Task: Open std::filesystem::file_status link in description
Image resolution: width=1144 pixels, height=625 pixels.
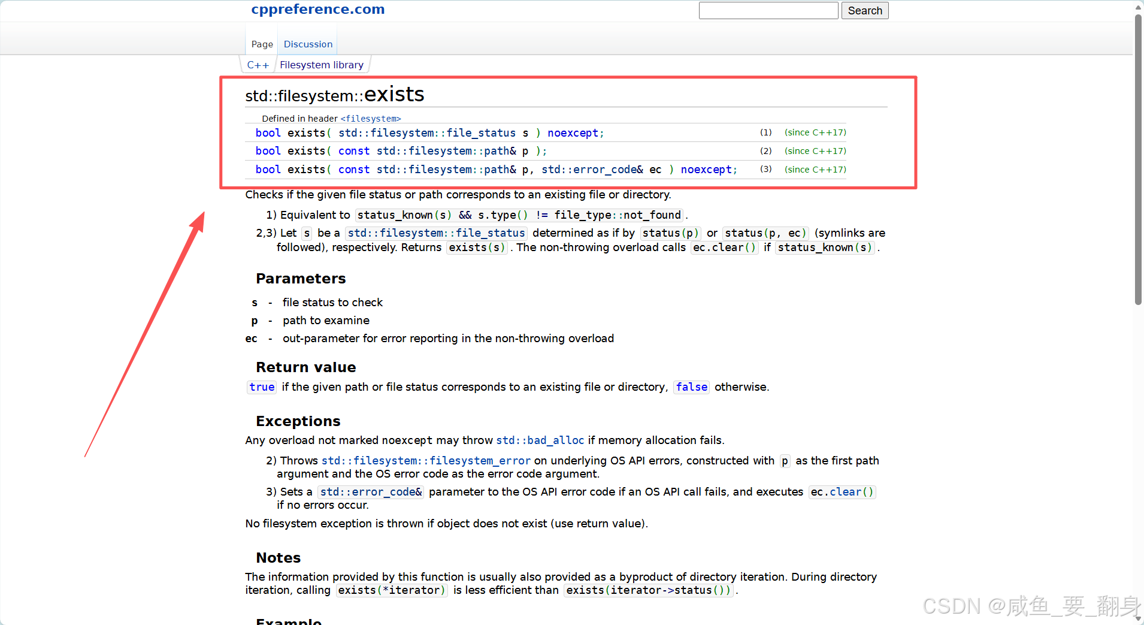Action: click(x=436, y=233)
